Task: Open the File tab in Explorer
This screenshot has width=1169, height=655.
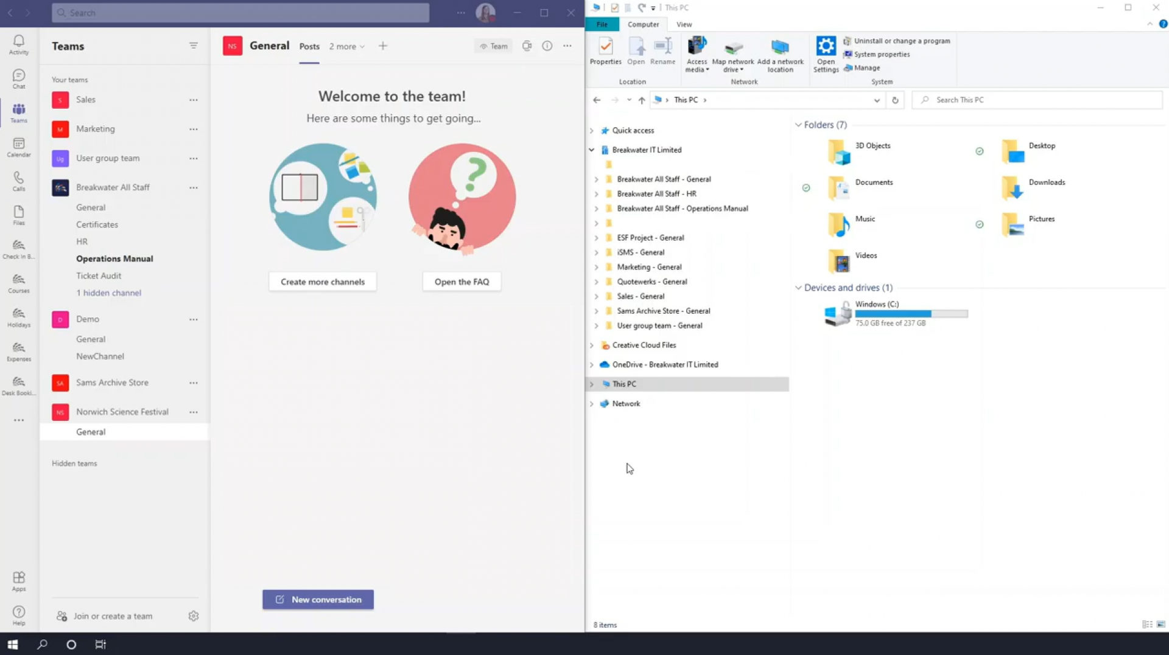Action: [x=602, y=24]
